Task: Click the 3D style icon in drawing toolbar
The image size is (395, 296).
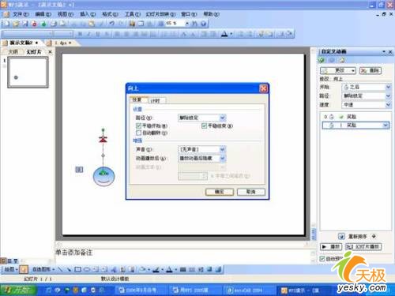Action: (x=218, y=269)
